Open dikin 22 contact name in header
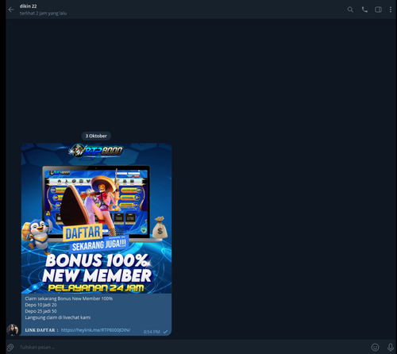Viewport: 397px width, 354px height. coord(28,6)
